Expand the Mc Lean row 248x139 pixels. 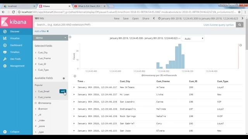pos(74,95)
